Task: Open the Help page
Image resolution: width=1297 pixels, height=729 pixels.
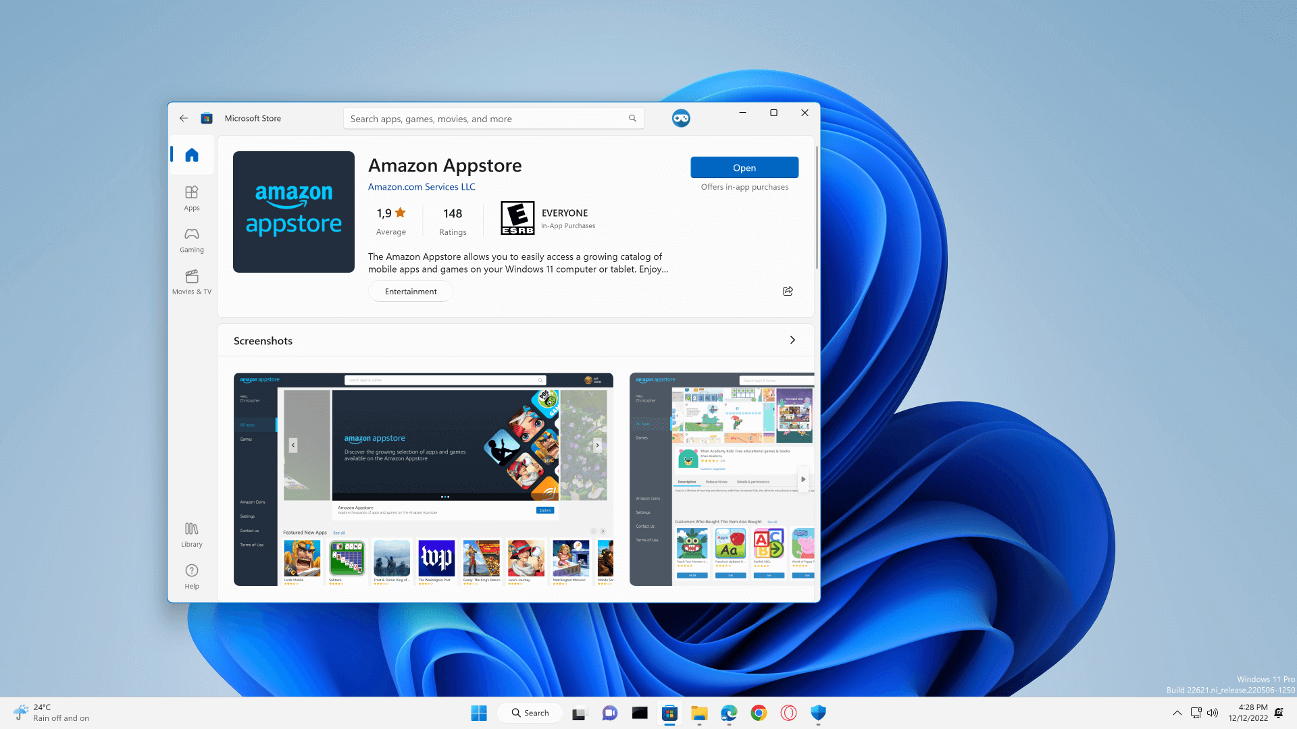Action: coord(192,576)
